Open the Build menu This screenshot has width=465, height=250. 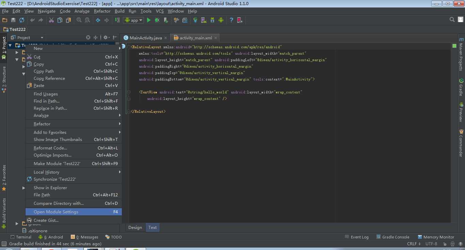pos(119,11)
